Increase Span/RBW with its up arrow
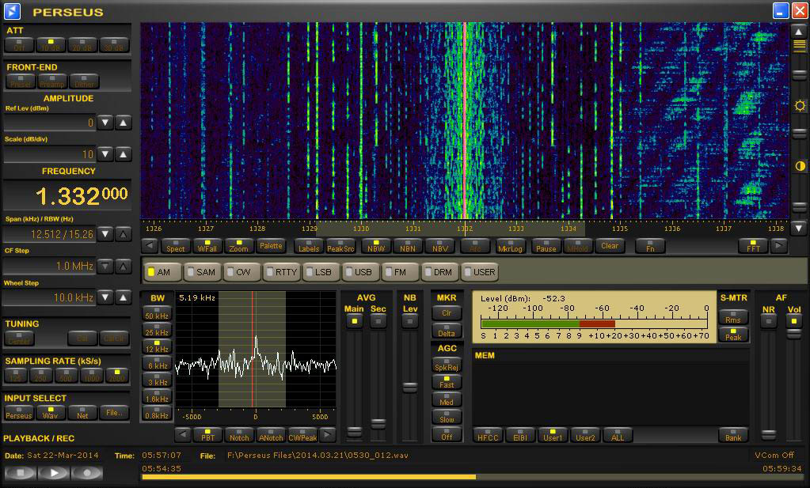Viewport: 810px width, 488px height. pos(123,234)
